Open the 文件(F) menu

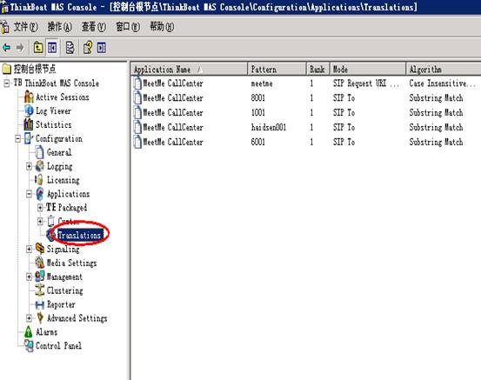[25, 27]
